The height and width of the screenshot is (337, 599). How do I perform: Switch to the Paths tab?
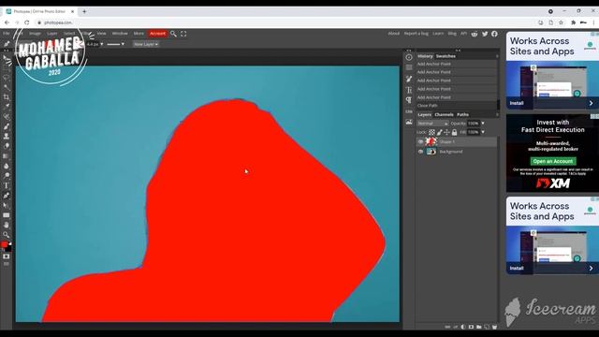pyautogui.click(x=462, y=114)
